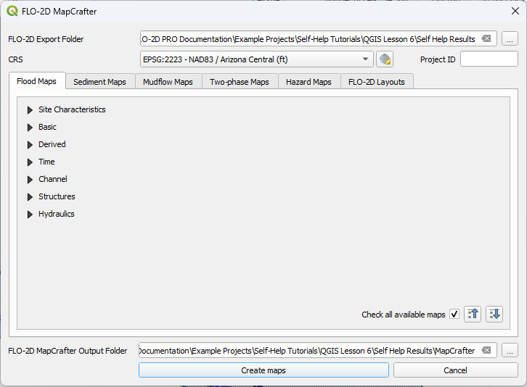Switch to the Sediment Maps tab
The height and width of the screenshot is (387, 527).
coord(100,82)
